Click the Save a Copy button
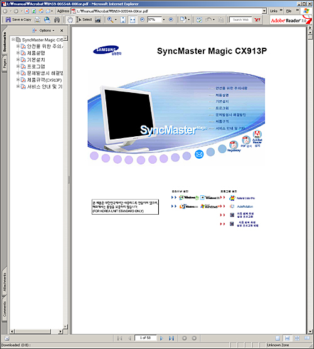Image resolution: width=314 pixels, height=349 pixels. 18,19
